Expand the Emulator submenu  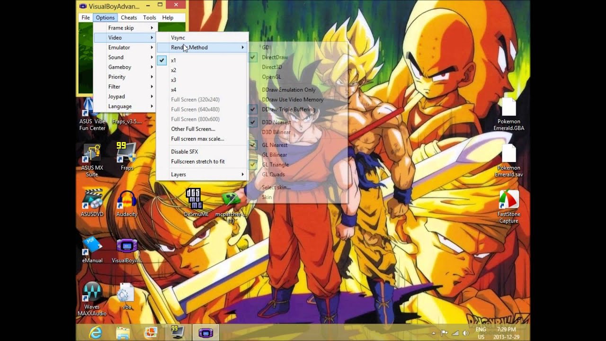[x=125, y=47]
